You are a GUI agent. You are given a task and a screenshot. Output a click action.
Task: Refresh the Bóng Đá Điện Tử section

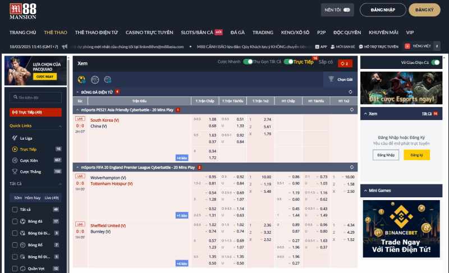(350, 92)
